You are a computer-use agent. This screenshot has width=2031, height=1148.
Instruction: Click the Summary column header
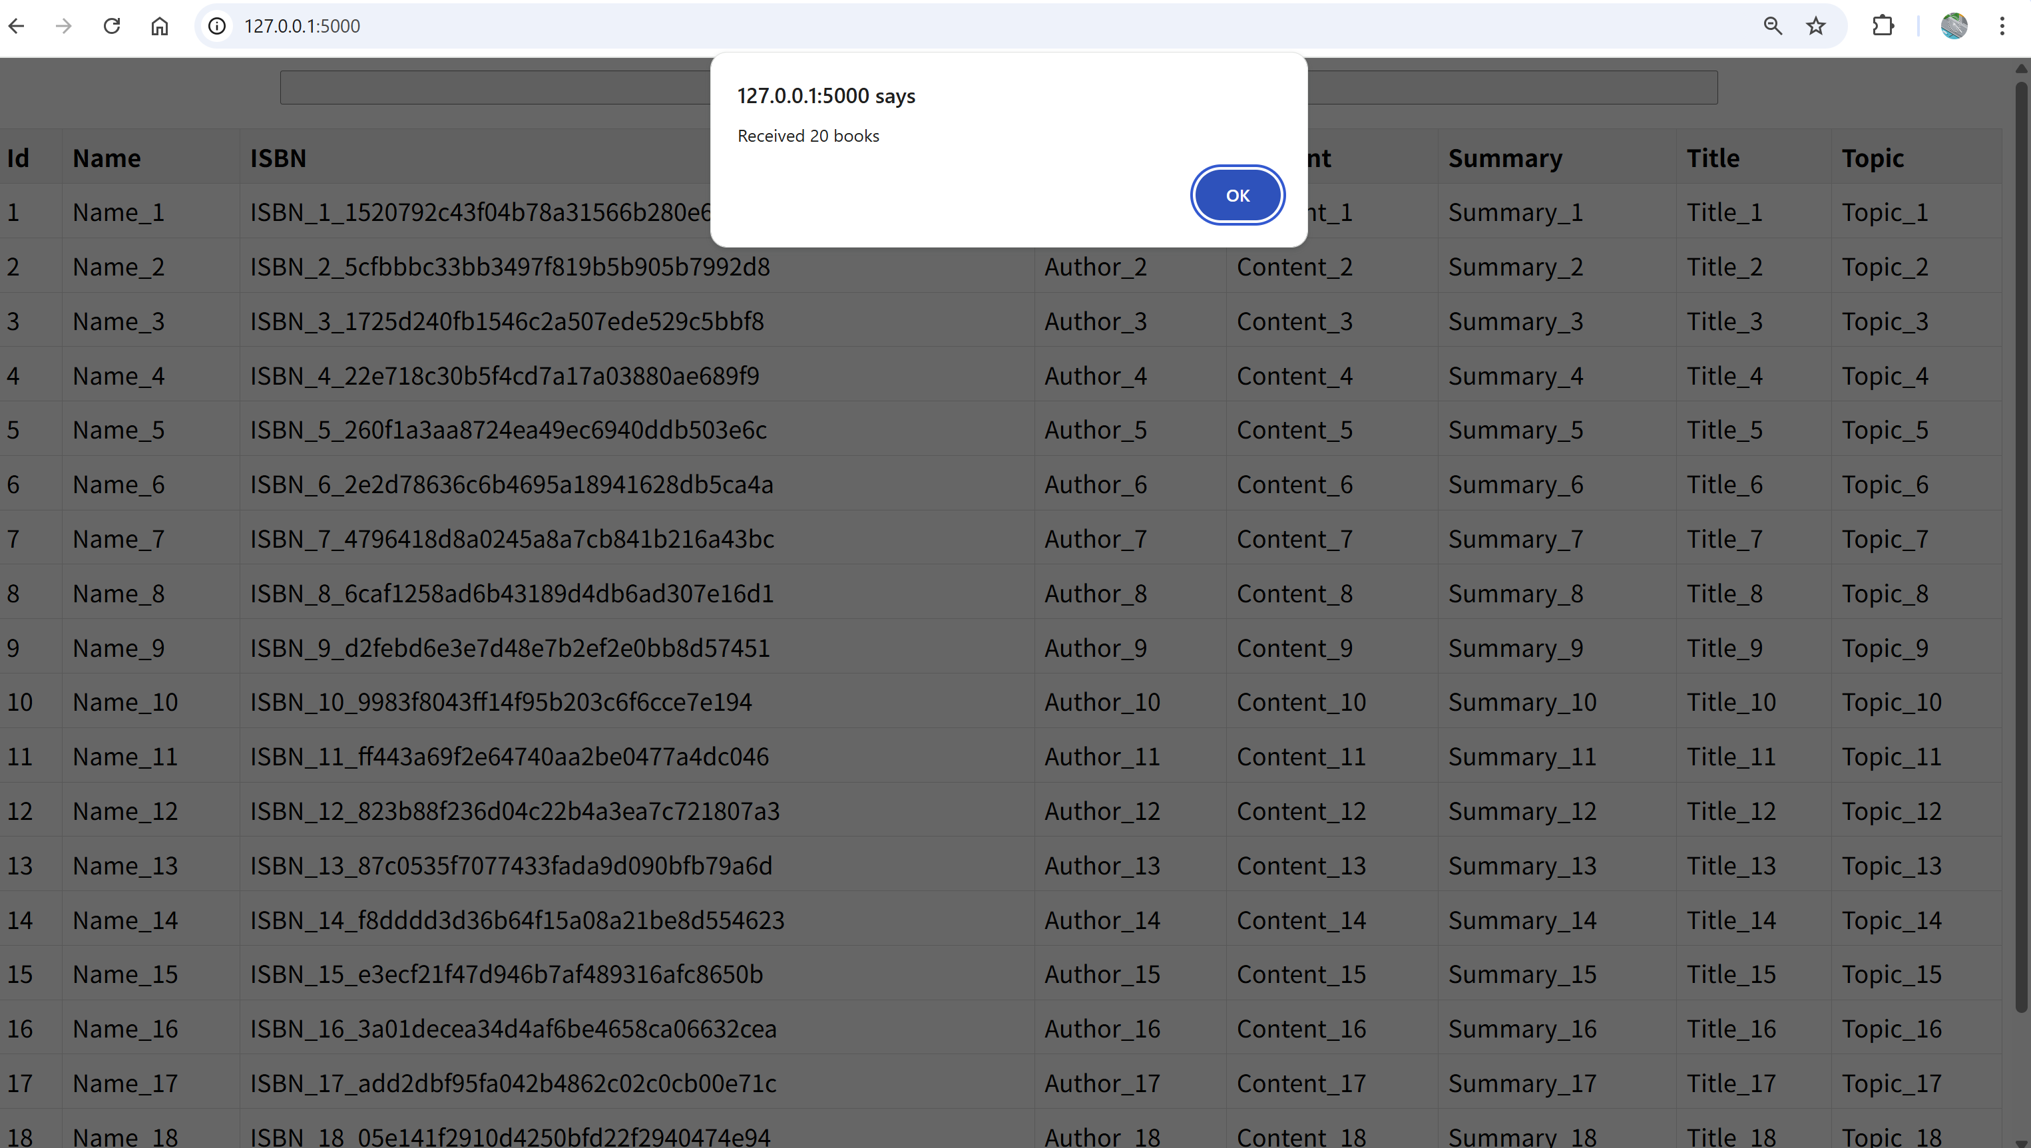1504,158
